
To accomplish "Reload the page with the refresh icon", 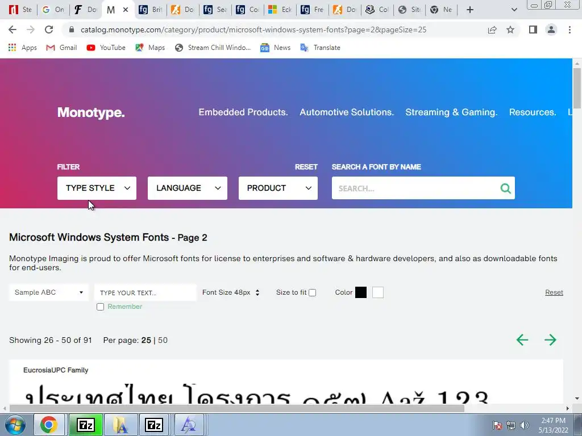I will (x=49, y=30).
